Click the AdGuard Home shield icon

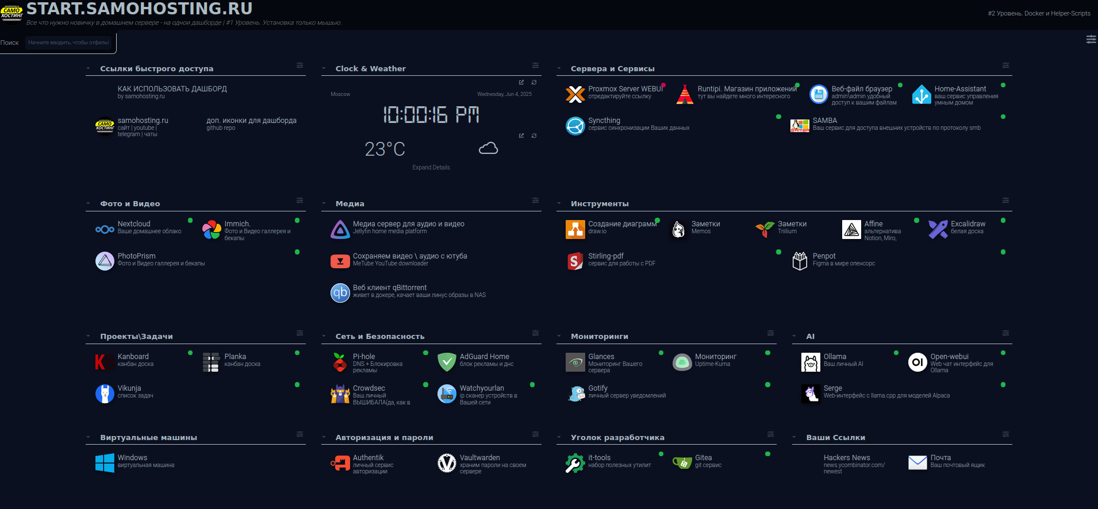(447, 362)
